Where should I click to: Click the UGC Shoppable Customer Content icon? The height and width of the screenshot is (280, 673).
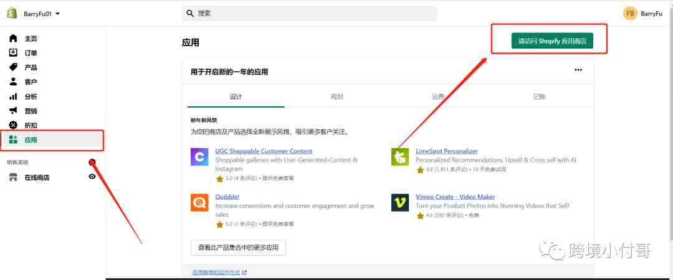pyautogui.click(x=199, y=157)
